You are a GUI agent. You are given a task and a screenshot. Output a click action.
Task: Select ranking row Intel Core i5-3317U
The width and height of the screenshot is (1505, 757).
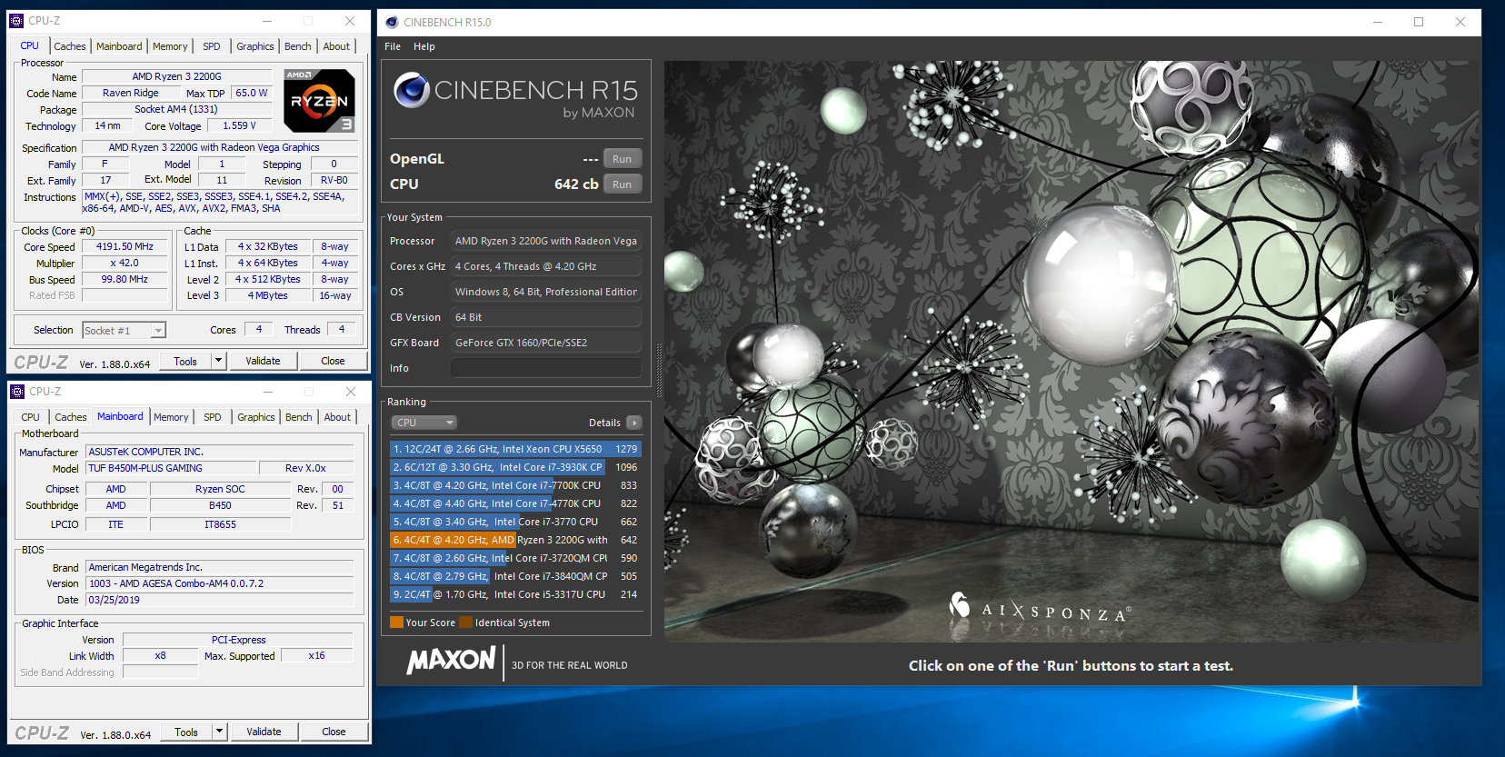pos(515,594)
